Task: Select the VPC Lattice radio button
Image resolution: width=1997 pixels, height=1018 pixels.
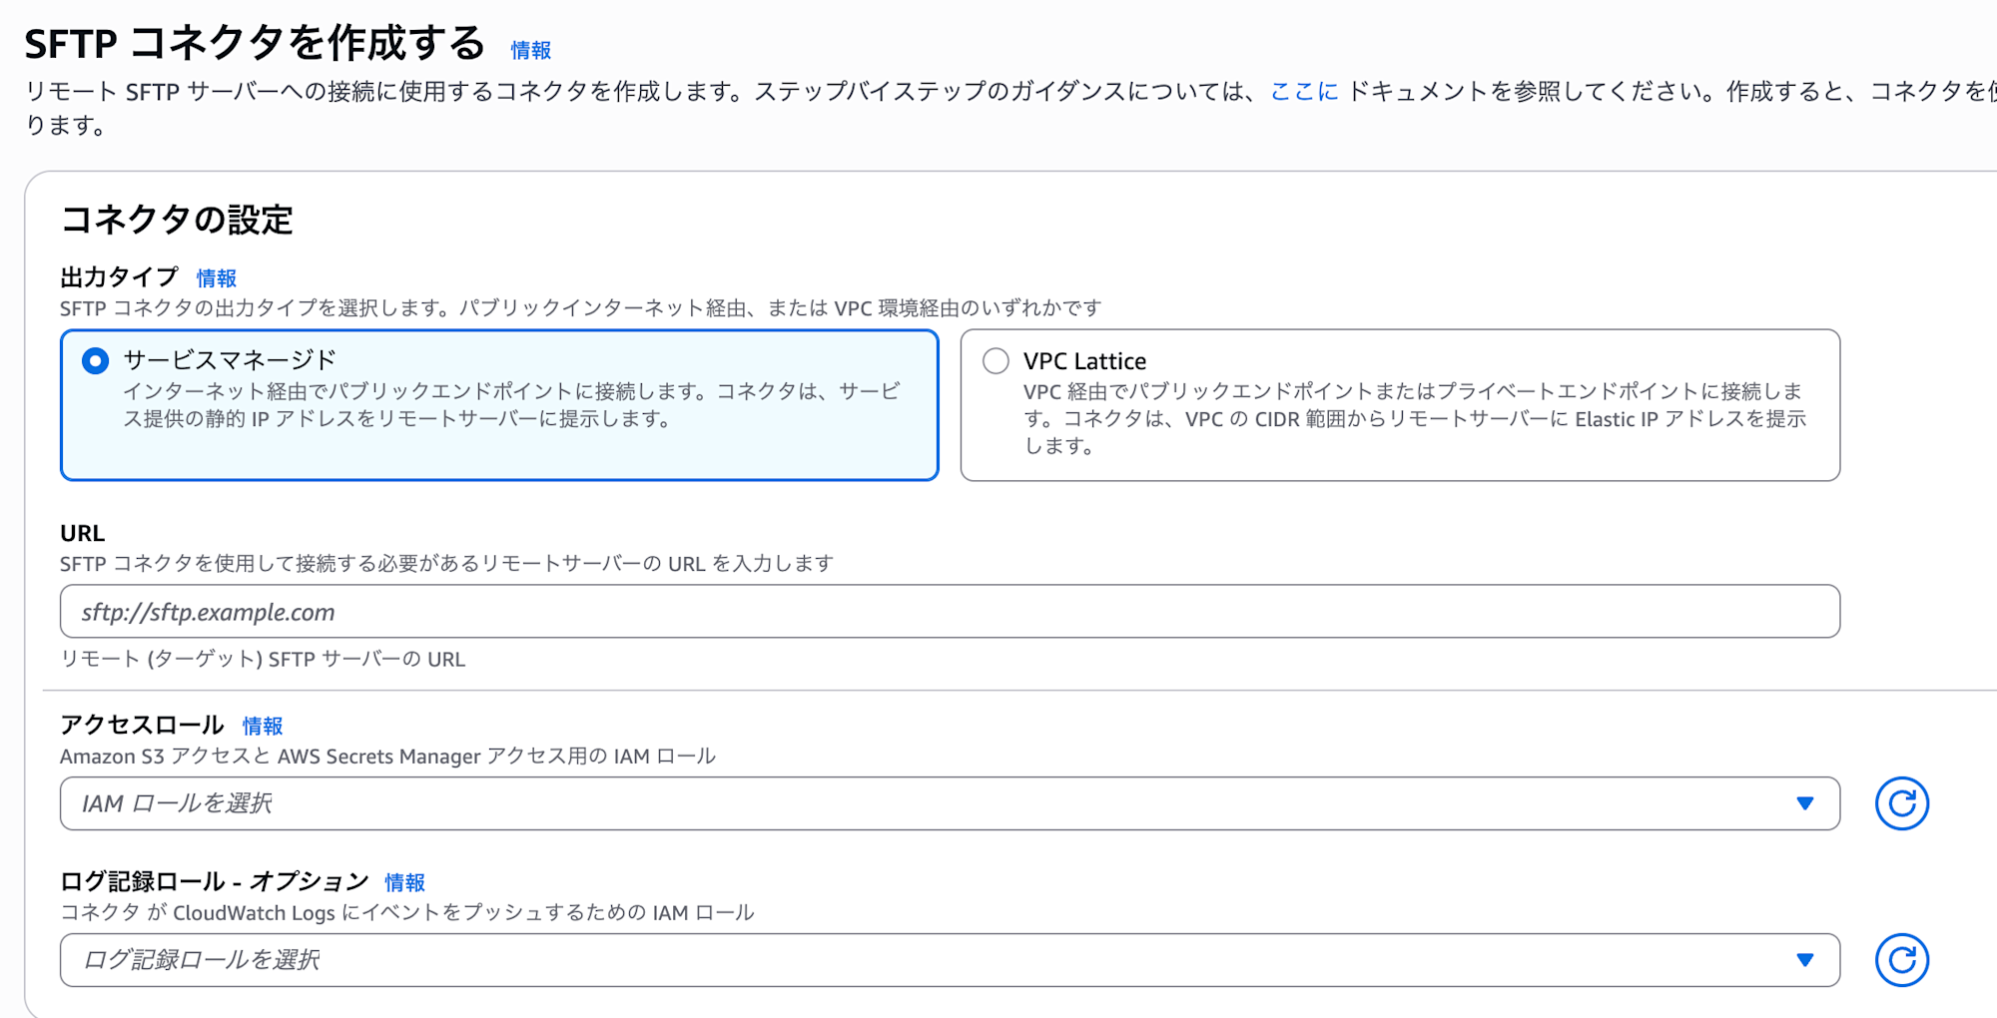Action: (996, 360)
